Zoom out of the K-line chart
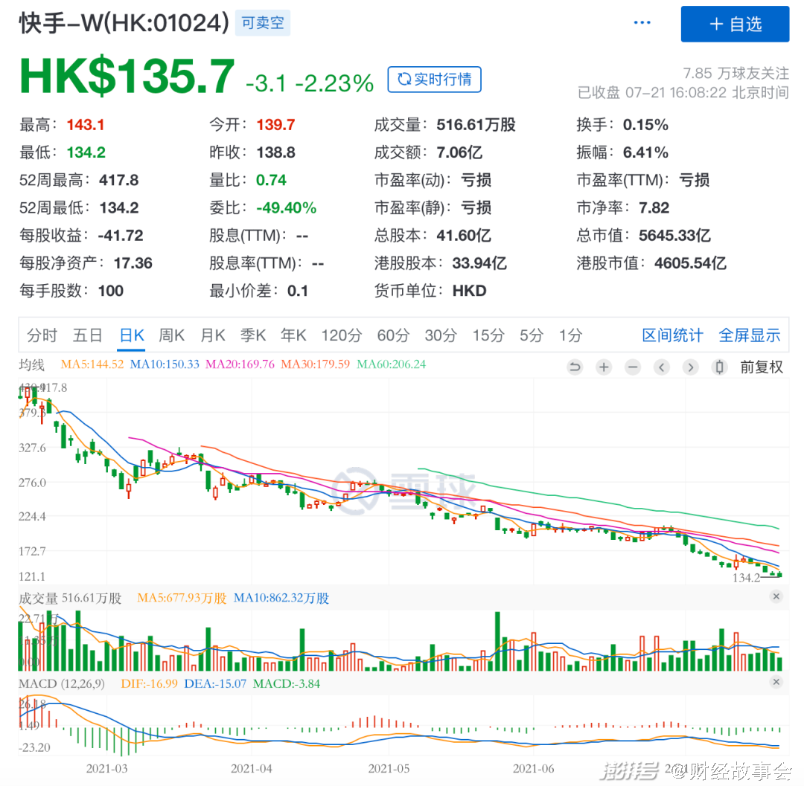 click(632, 367)
